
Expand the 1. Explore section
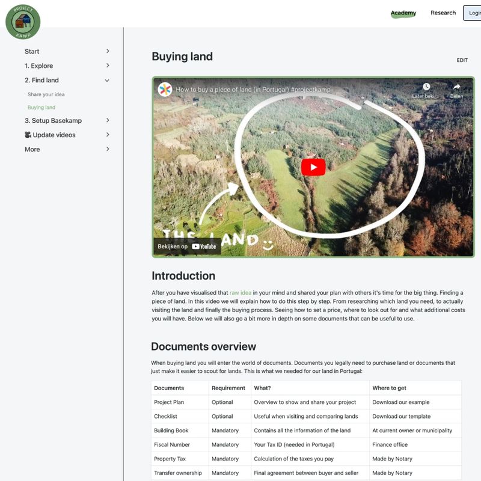point(108,66)
